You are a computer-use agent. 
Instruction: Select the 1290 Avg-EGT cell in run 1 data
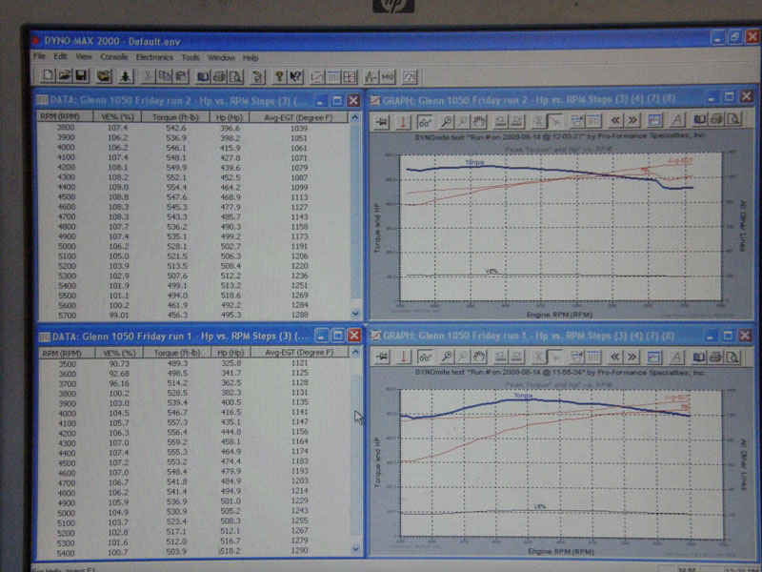click(x=300, y=551)
